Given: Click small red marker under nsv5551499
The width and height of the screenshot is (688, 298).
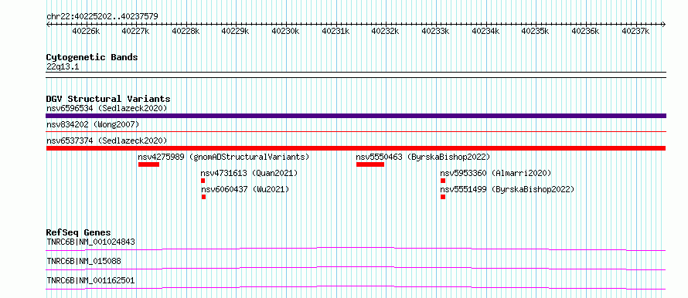Looking at the screenshot, I should point(443,197).
